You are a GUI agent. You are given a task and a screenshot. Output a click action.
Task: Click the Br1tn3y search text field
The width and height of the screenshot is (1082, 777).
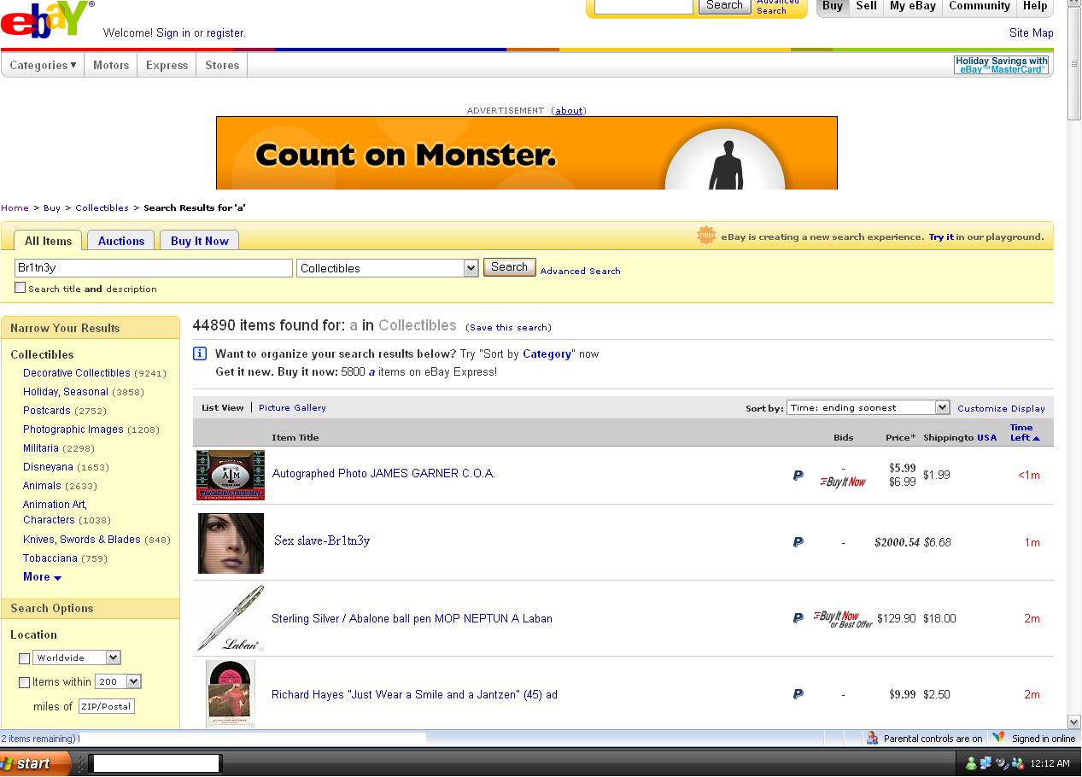coord(154,268)
